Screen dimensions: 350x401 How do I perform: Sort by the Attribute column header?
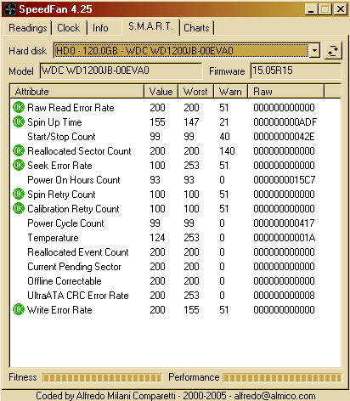point(77,92)
